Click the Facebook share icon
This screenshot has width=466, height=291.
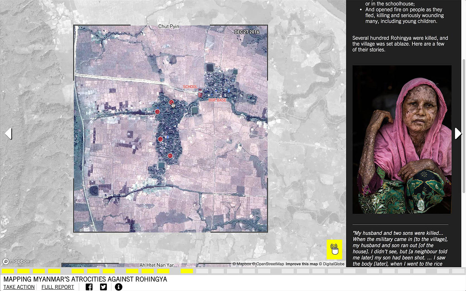coord(89,287)
